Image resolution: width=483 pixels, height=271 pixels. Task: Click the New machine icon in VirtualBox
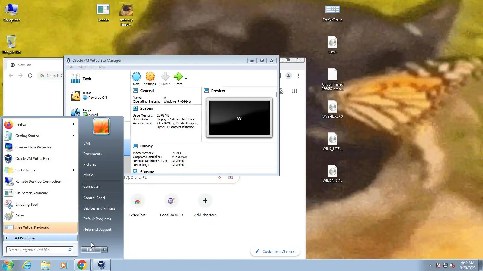point(136,79)
